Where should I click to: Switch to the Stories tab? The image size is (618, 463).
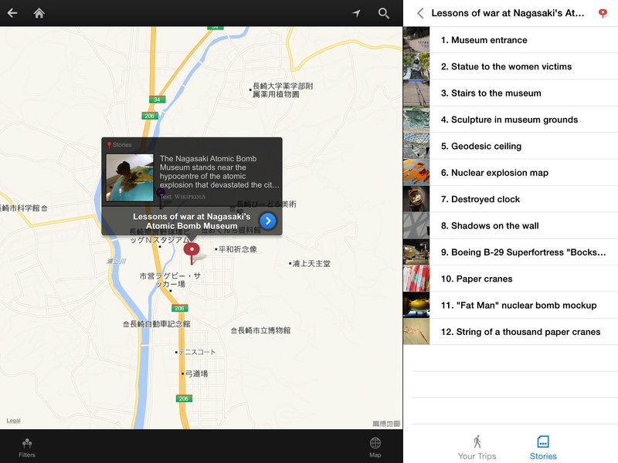(543, 448)
